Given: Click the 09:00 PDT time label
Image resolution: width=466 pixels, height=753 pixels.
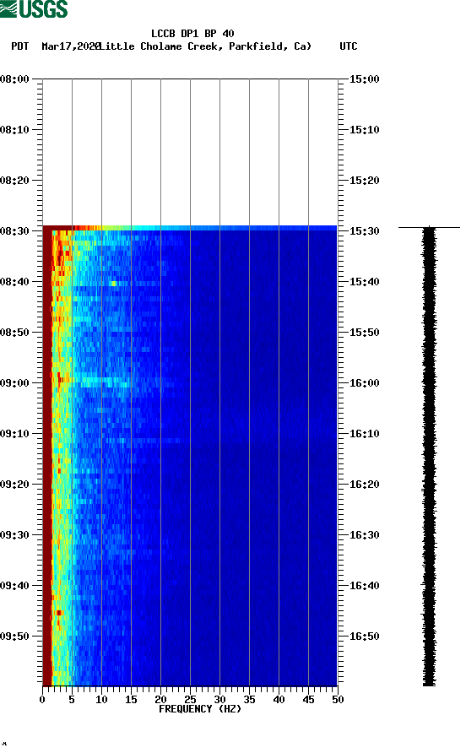Looking at the screenshot, I should [x=15, y=383].
